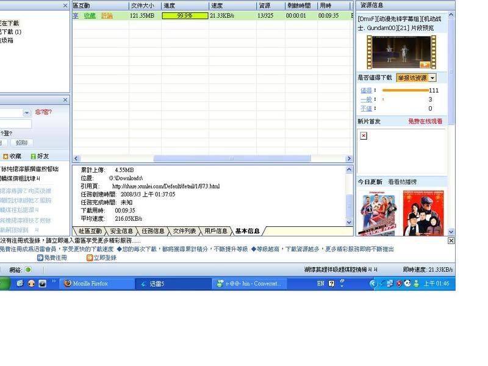Viewport: 488px width, 366px height.
Task: Click EN language indicator
Action: pos(321,284)
